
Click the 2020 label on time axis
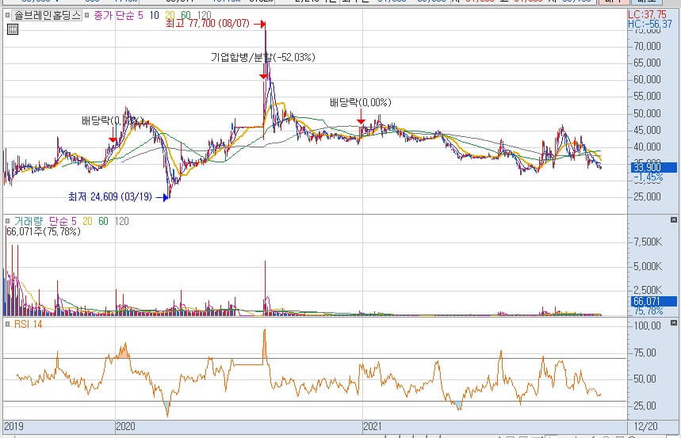[x=125, y=426]
